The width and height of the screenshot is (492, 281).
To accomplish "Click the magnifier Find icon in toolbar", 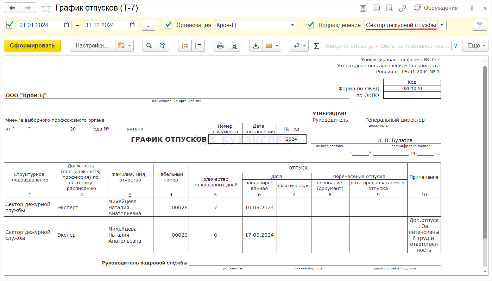I will (x=149, y=46).
